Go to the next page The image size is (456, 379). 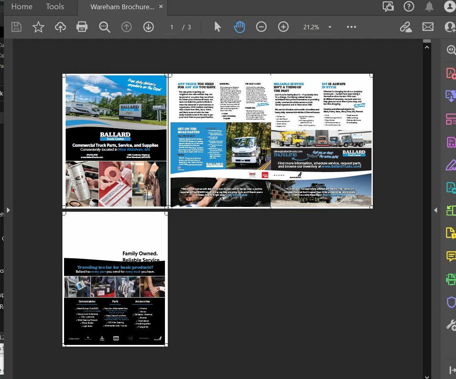coord(148,27)
